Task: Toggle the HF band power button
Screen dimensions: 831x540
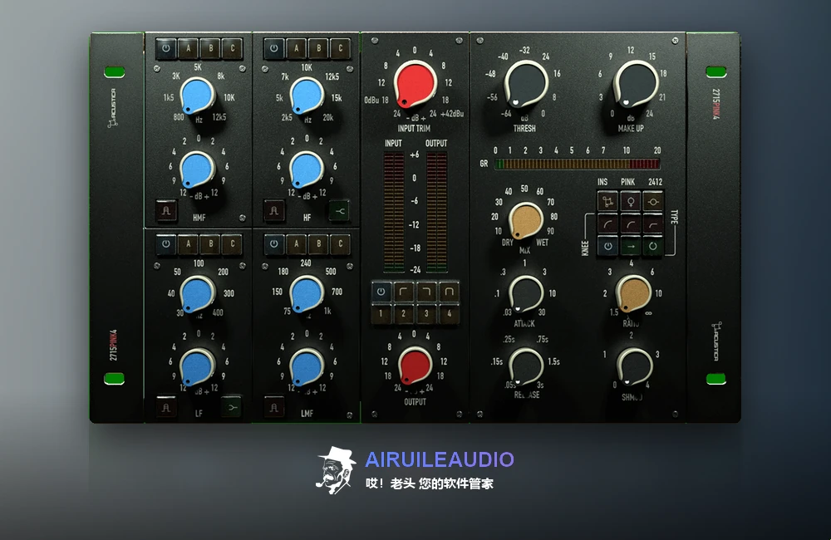Action: tap(274, 48)
